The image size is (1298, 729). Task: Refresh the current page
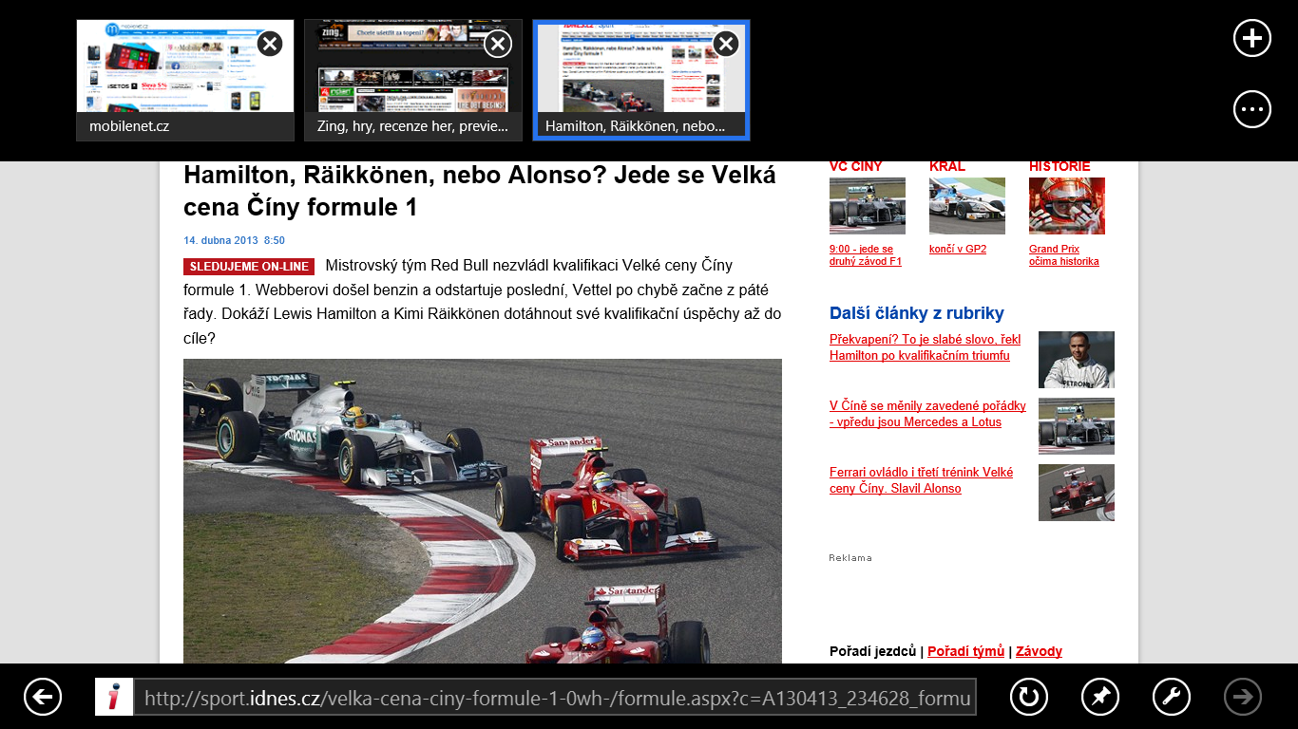click(1028, 697)
